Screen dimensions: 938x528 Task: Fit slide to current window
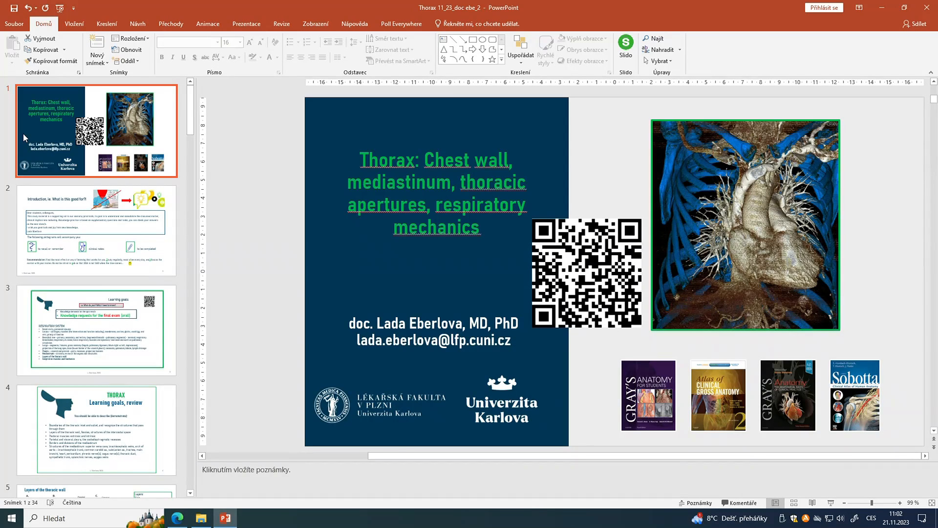coord(932,503)
